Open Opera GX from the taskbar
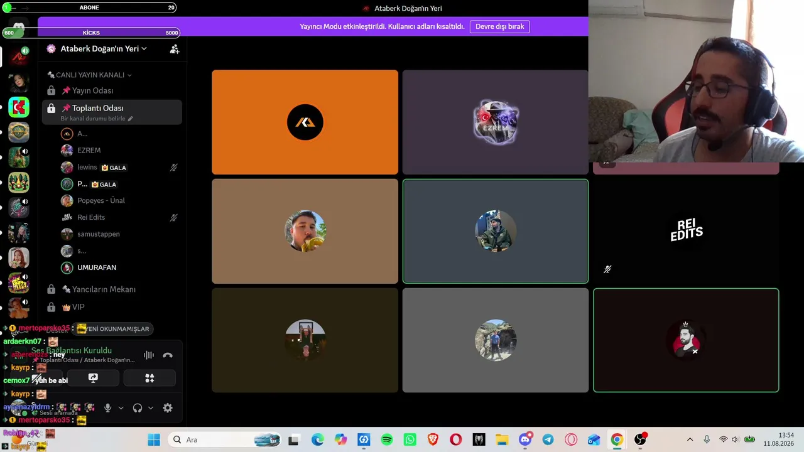The width and height of the screenshot is (804, 452). coord(572,440)
